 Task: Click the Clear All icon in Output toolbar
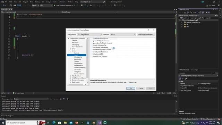coord(61,99)
